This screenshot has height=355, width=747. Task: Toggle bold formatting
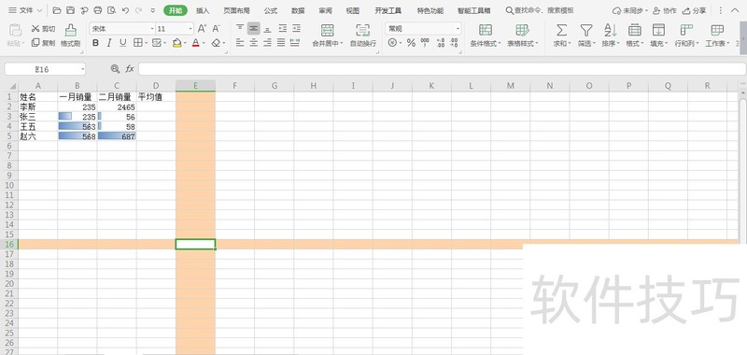pos(95,43)
